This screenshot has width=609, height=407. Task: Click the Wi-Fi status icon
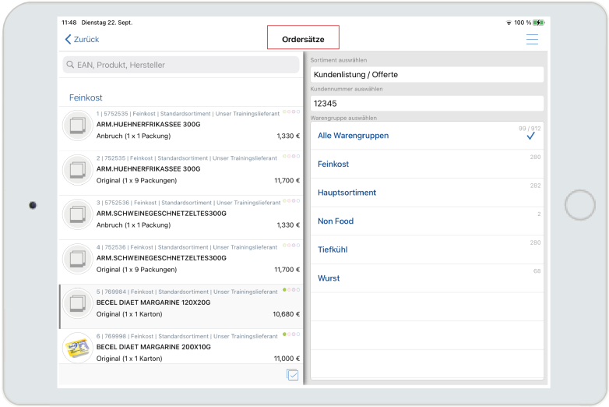tap(509, 23)
